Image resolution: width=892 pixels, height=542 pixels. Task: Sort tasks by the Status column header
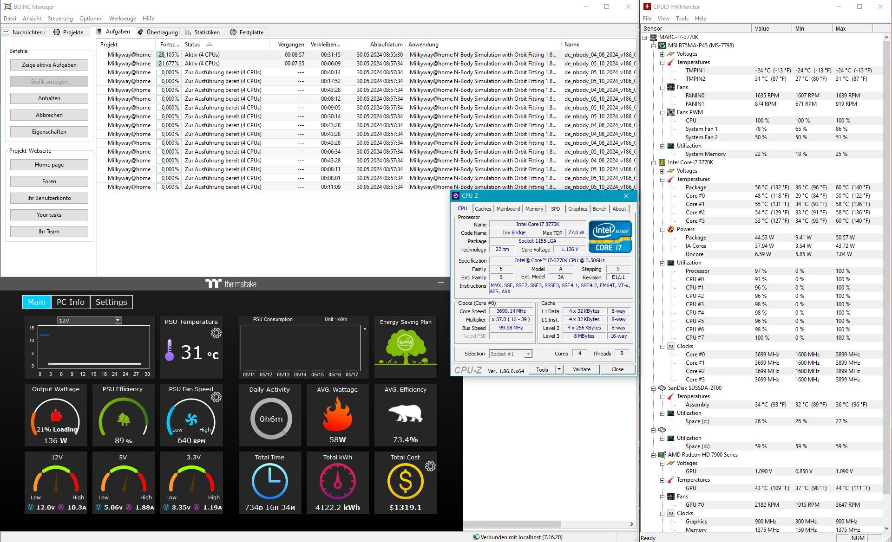pyautogui.click(x=192, y=45)
